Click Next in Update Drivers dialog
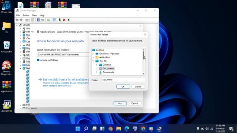The image size is (237, 133). (120, 103)
